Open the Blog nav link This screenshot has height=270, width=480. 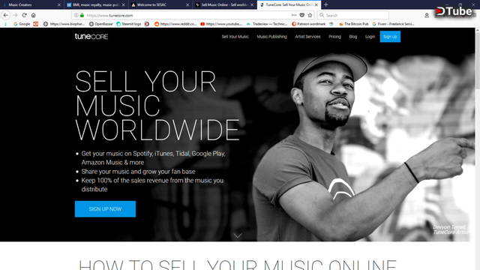tap(353, 37)
